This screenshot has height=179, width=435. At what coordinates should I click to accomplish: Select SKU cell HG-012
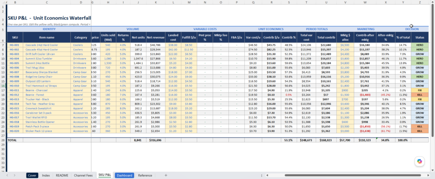pyautogui.click(x=15, y=95)
